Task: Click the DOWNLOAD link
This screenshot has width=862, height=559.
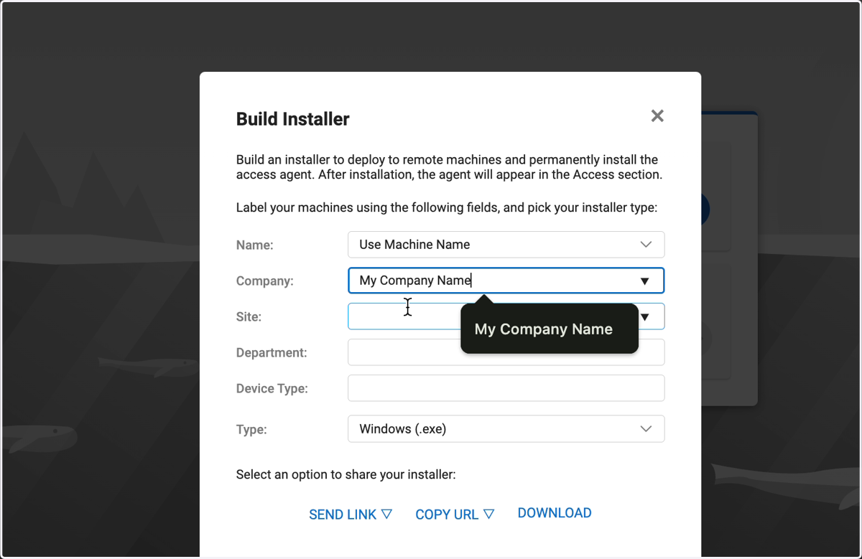Action: click(x=555, y=513)
